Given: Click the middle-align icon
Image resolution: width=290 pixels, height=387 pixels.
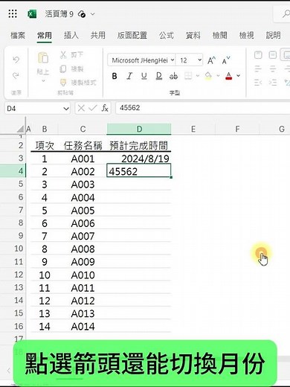Looking at the screenshot, I should coord(273,55).
